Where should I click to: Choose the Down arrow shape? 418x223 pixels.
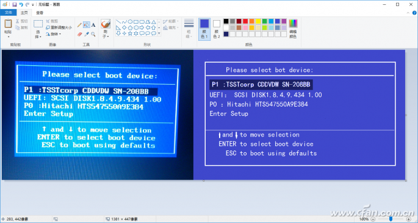pos(118,34)
